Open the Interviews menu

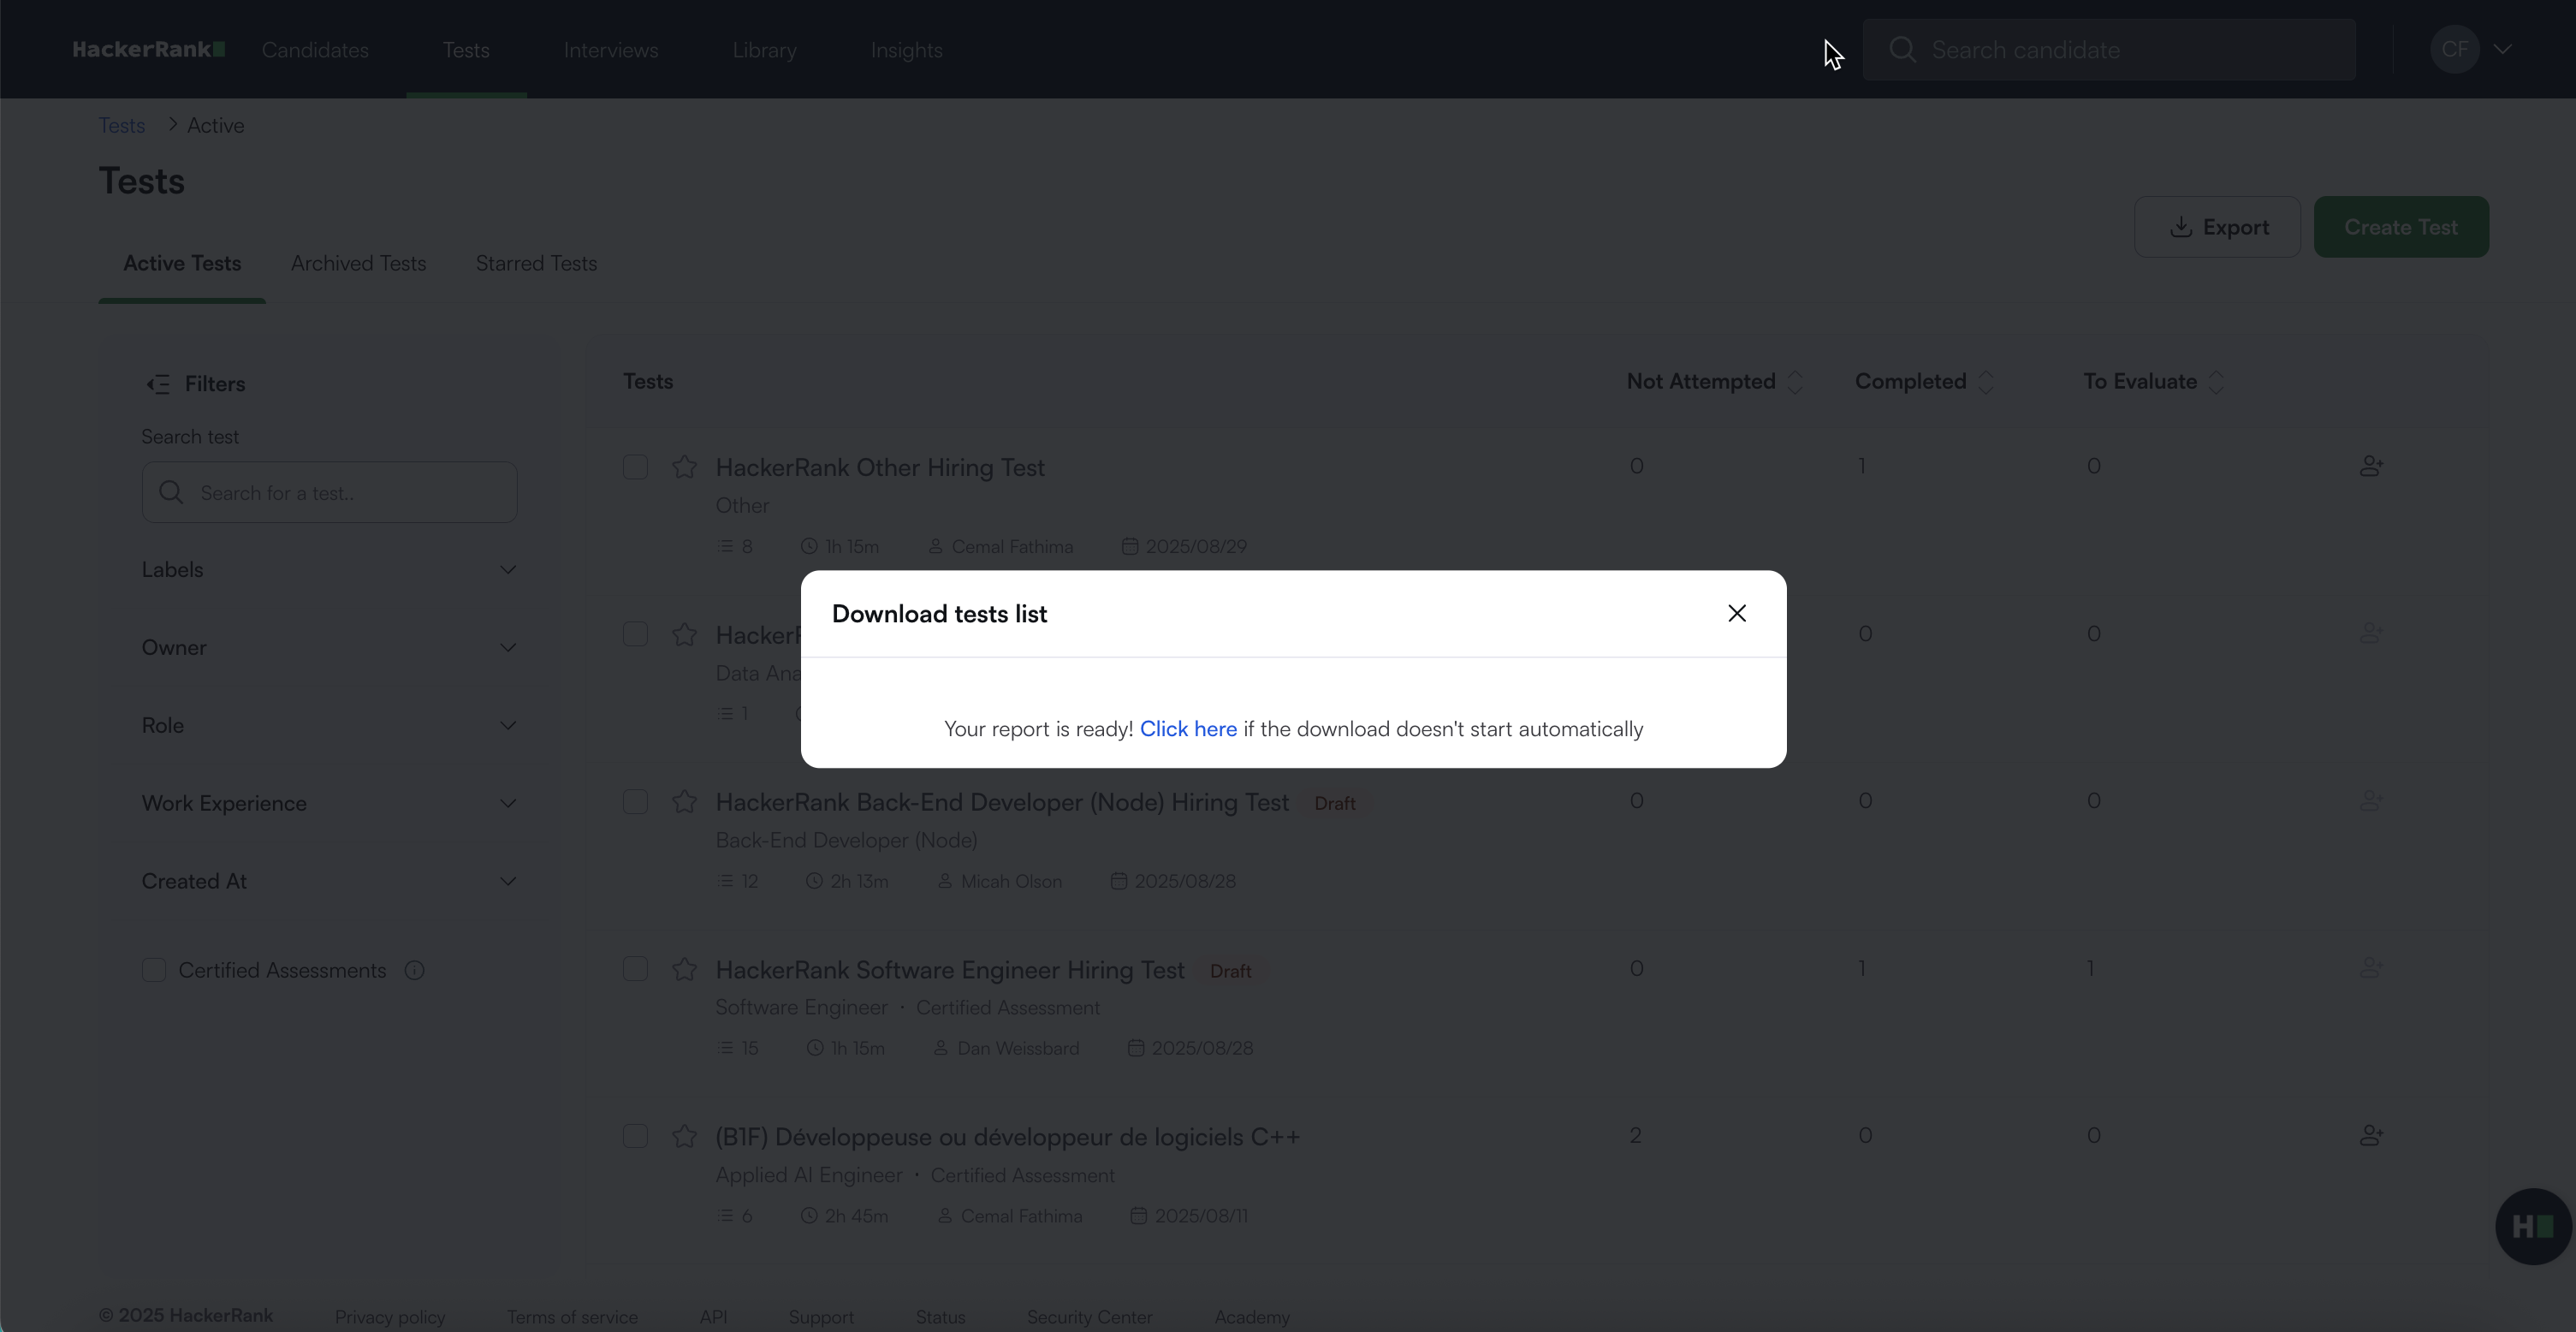click(611, 50)
